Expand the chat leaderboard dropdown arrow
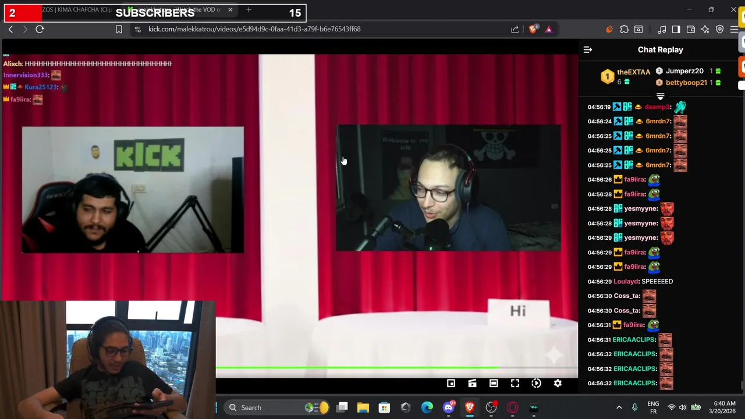745x419 pixels. point(660,96)
